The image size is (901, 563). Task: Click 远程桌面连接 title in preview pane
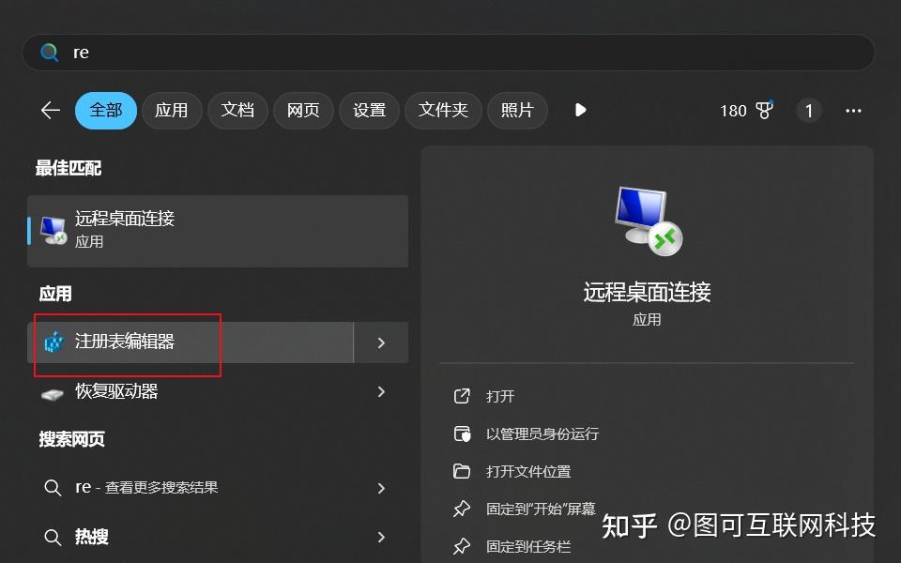(x=647, y=292)
